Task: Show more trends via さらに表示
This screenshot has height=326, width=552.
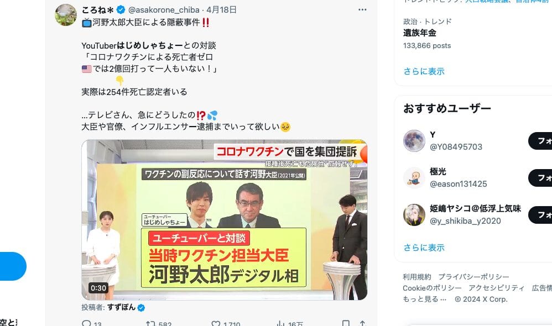Action: [x=424, y=71]
